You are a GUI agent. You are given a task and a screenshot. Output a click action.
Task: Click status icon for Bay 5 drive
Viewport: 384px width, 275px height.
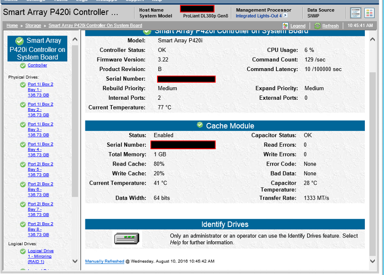23,165
